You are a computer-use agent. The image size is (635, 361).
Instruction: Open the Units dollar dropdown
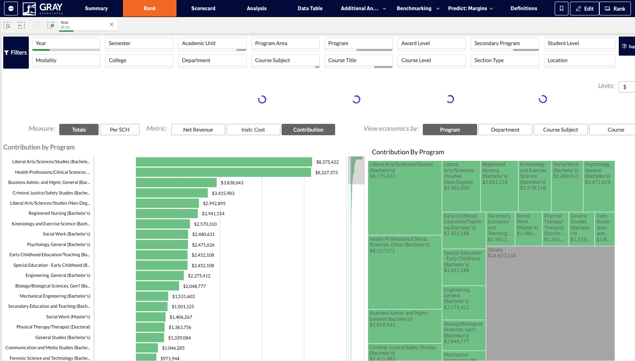pyautogui.click(x=627, y=86)
